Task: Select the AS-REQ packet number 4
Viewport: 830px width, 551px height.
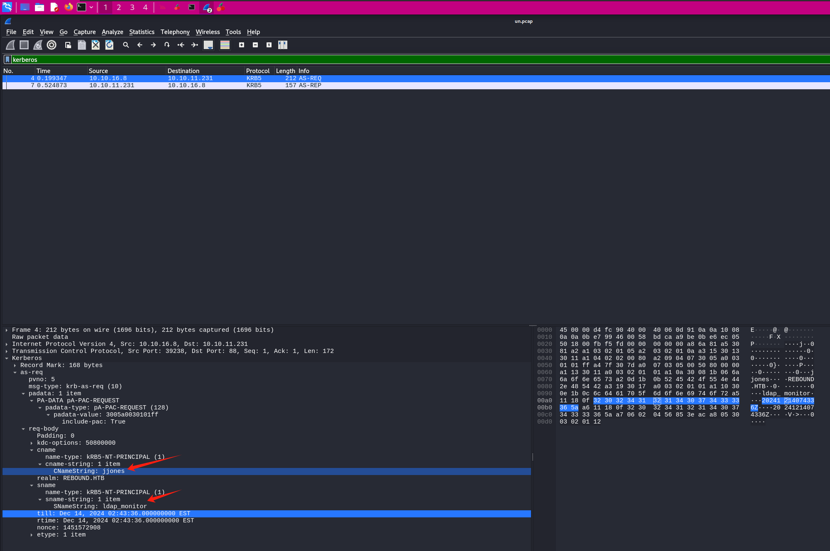Action: (x=416, y=78)
